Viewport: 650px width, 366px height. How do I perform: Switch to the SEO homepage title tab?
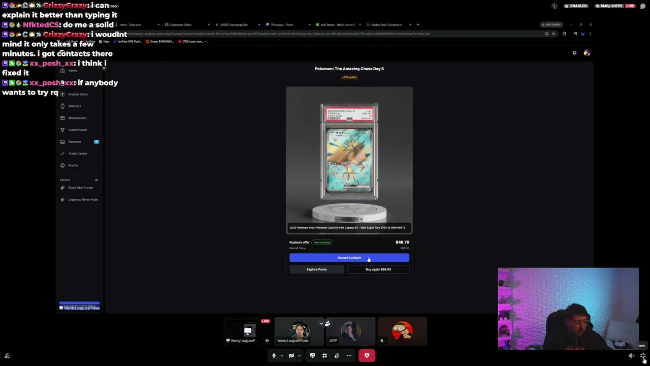tap(238, 24)
